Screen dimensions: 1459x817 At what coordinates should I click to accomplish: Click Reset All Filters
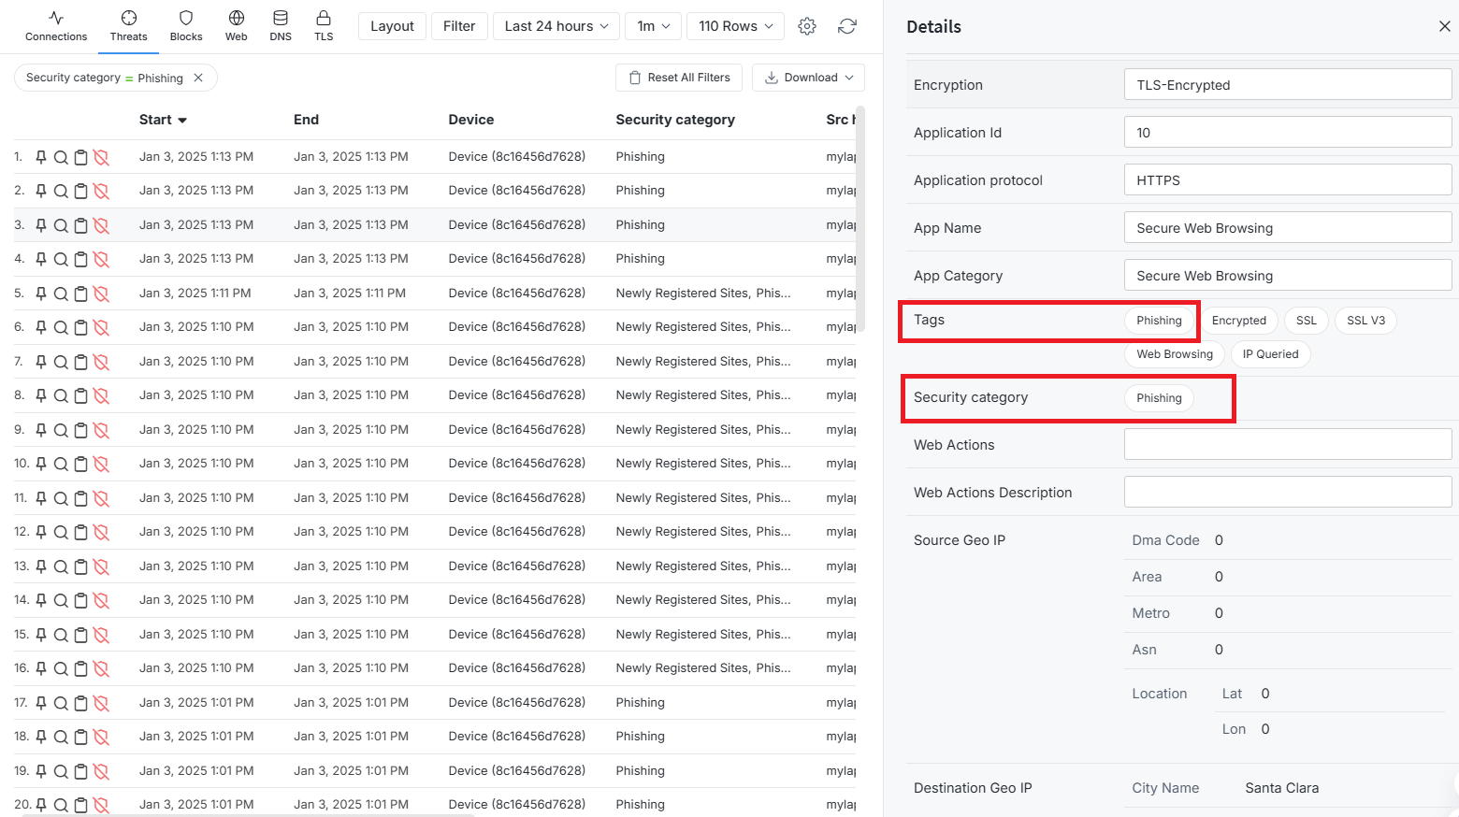pyautogui.click(x=679, y=78)
